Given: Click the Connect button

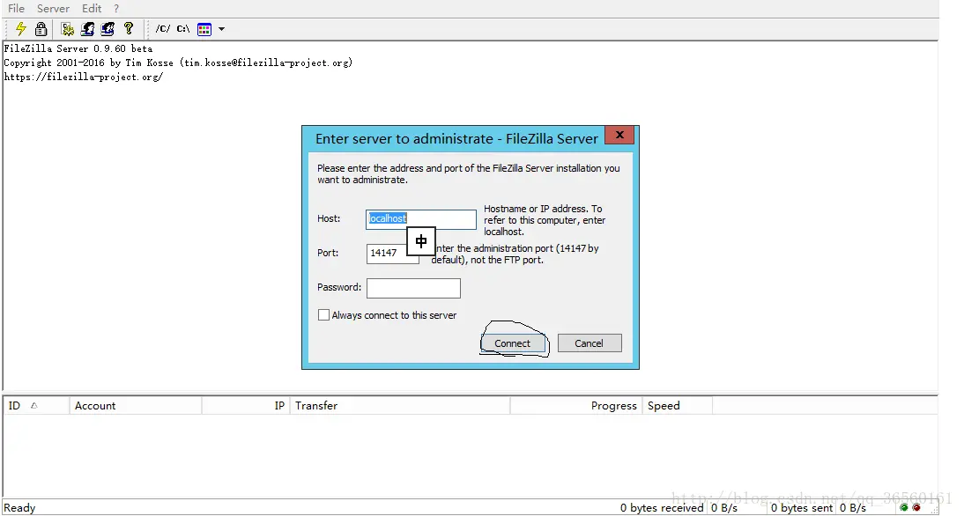Looking at the screenshot, I should click(x=513, y=343).
